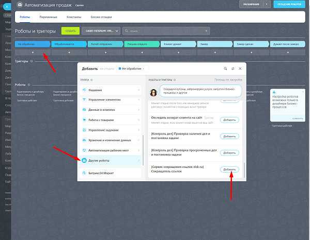Click 'Добавить' for 'Сокращатель ссылок' robot
Screen dimensions: 310x240
(x=229, y=169)
